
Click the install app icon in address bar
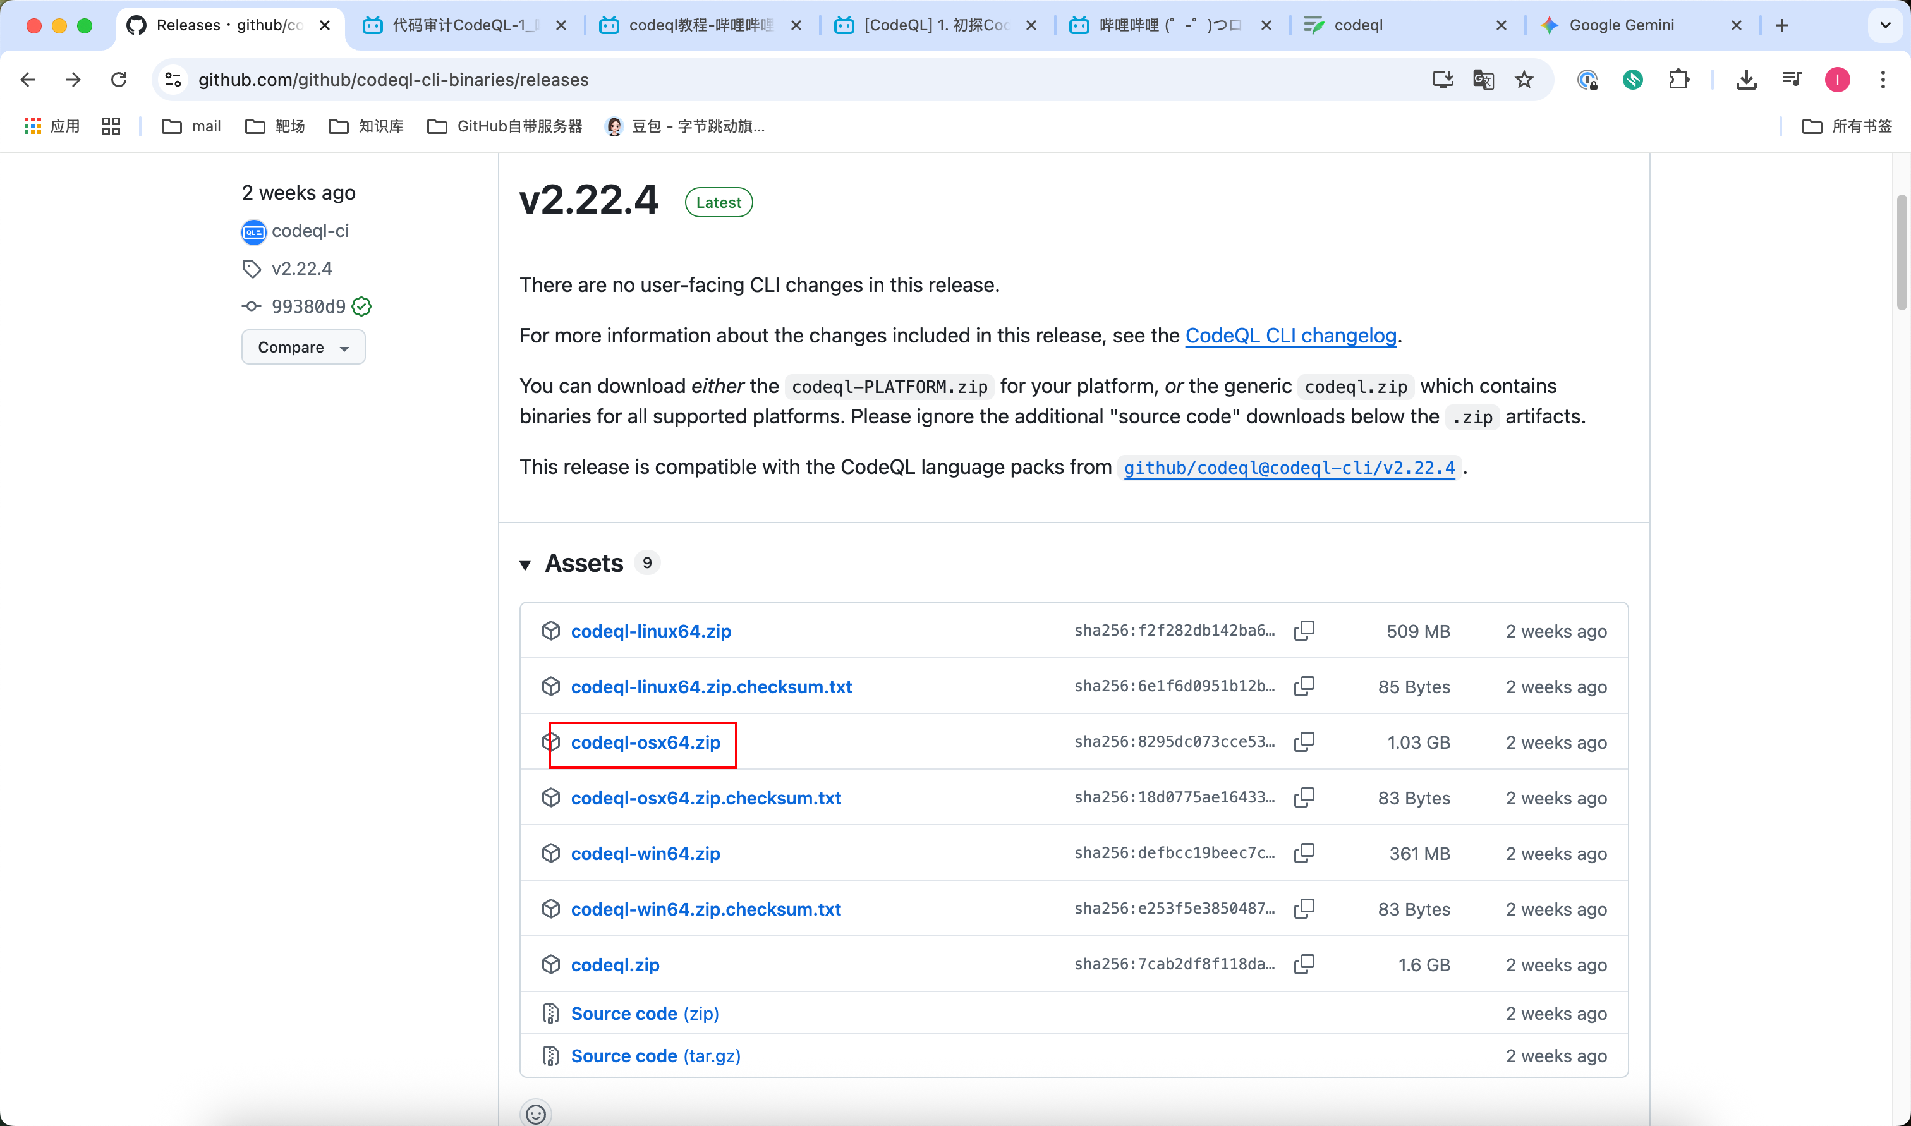click(1442, 80)
